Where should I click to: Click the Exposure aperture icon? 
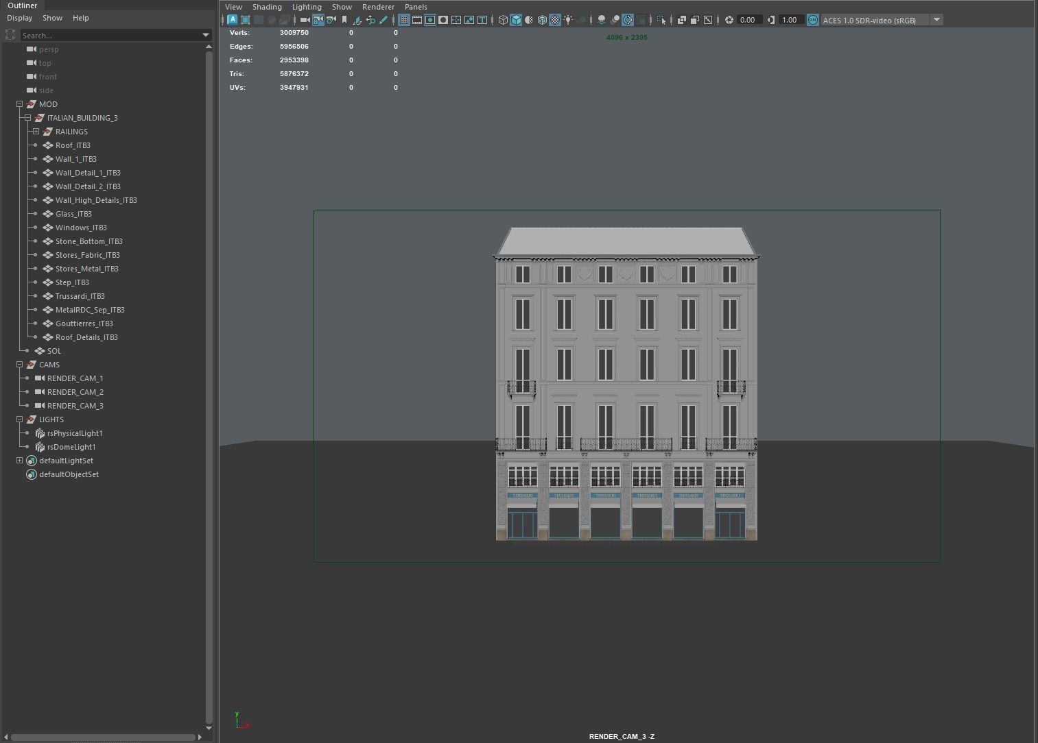point(729,20)
